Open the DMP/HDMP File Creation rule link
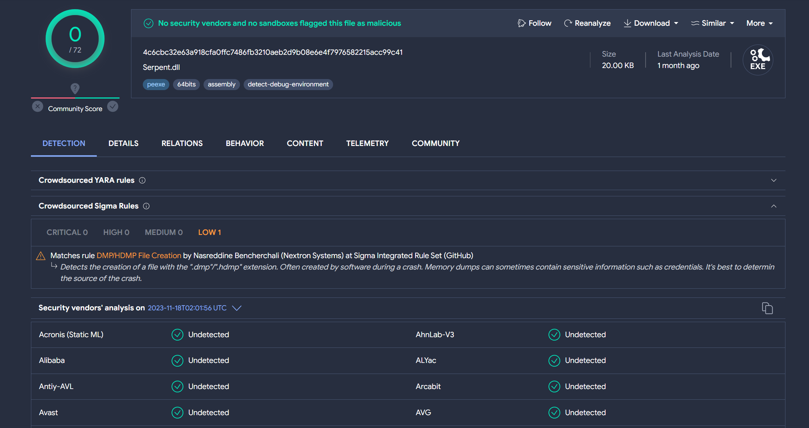 coord(139,256)
